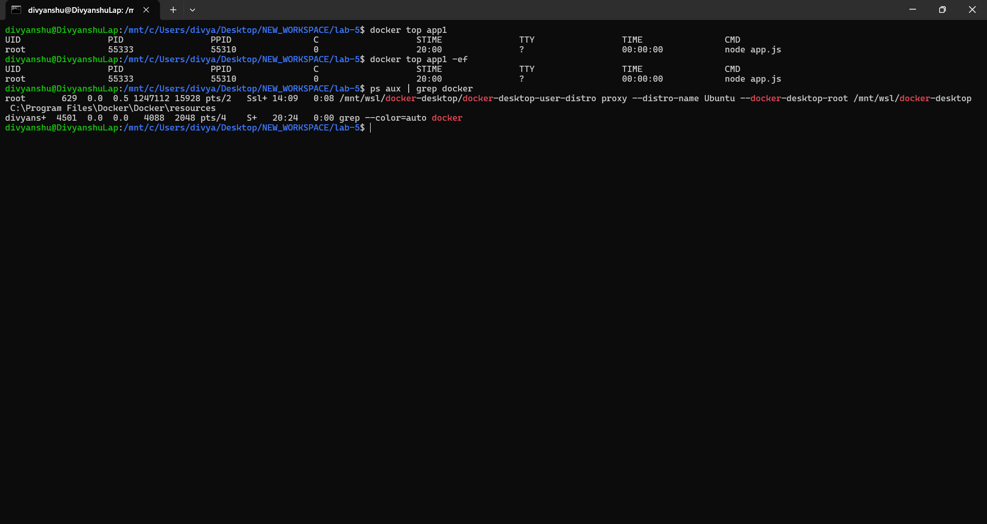Click the "Ssl+" process state value
The image size is (987, 524).
[257, 99]
